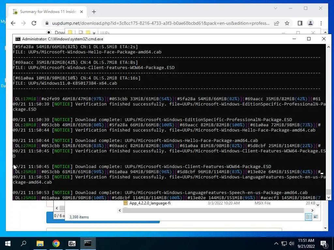Switch to Chrome from the taskbar
The image size is (334, 250).
pyautogui.click(x=56, y=243)
